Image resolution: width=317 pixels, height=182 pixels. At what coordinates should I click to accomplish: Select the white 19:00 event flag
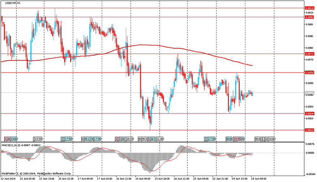[x=272, y=139]
